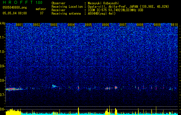Image resolution: width=181 pixels, height=115 pixels.
Task: Select the receiver text ICOM IC-575 53.7492 MHz USB
Action: point(115,10)
